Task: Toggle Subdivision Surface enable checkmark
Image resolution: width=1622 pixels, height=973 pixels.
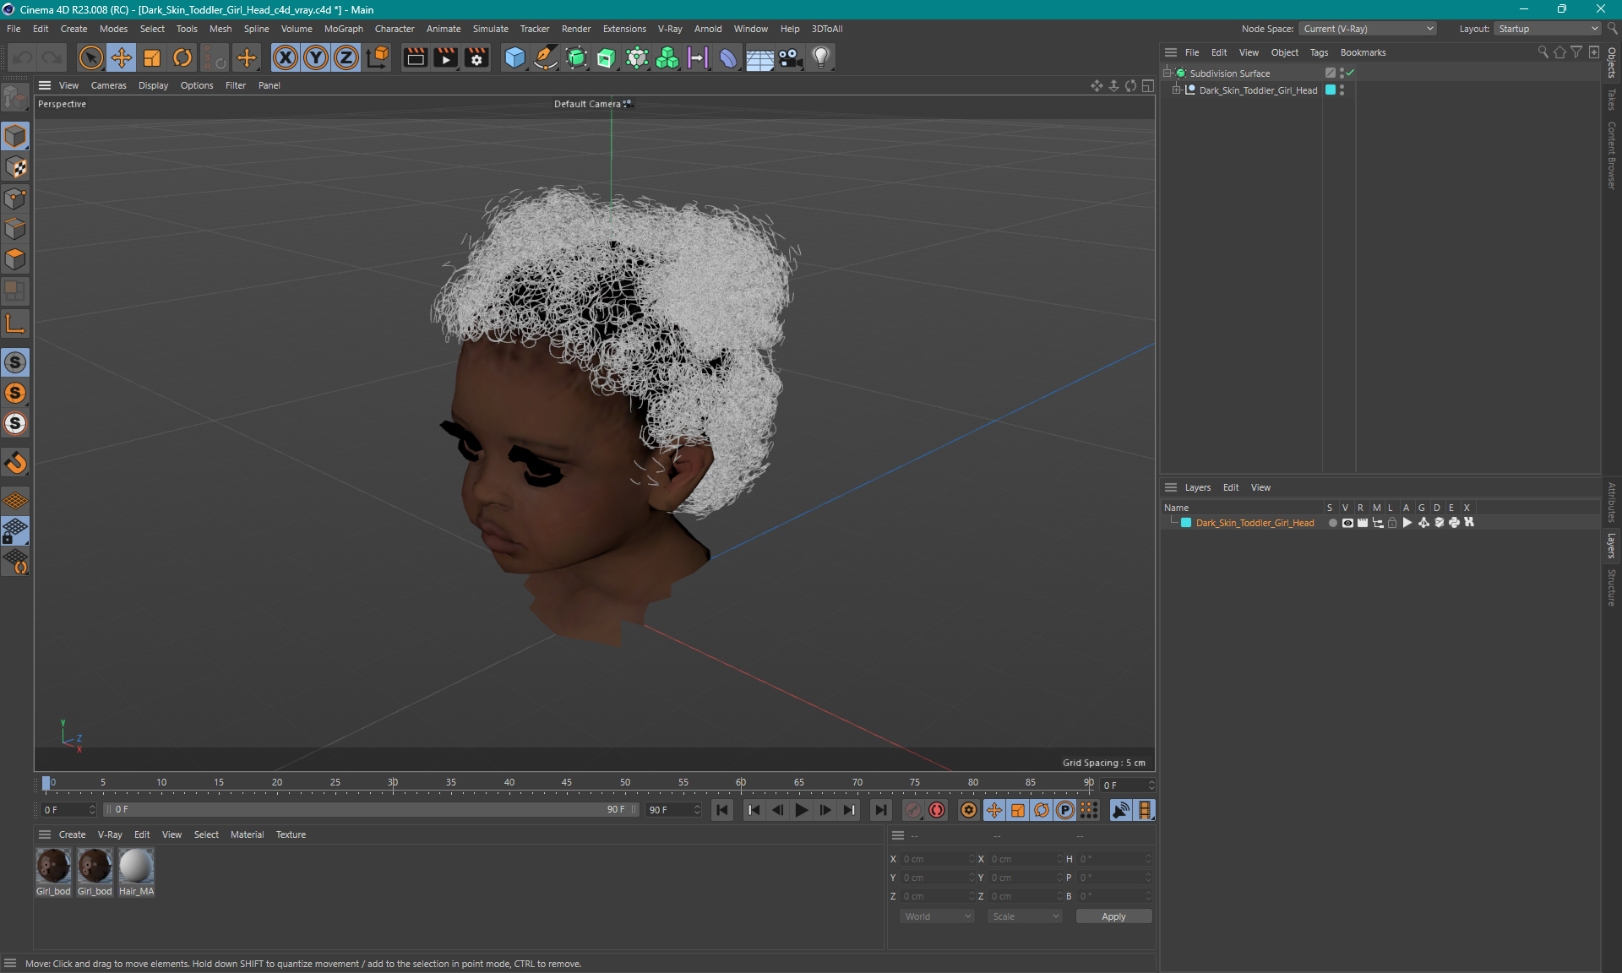Action: [x=1350, y=73]
